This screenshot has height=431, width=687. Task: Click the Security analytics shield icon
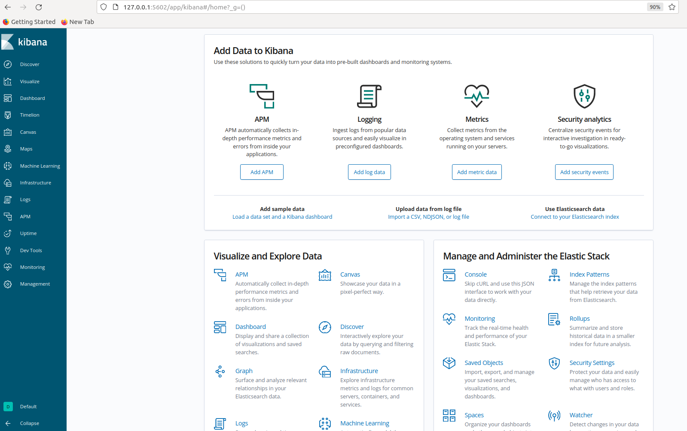pyautogui.click(x=584, y=96)
